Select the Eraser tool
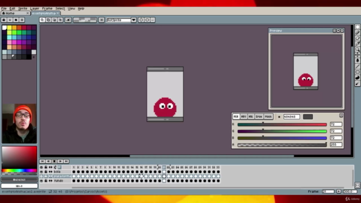The width and height of the screenshot is (361, 203). tap(357, 38)
